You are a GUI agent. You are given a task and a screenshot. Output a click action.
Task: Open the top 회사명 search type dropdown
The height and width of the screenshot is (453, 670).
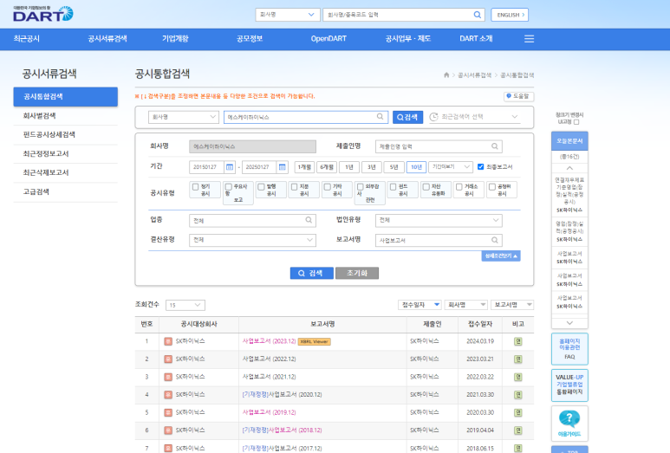point(288,15)
